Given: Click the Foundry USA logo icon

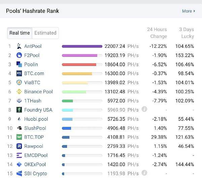Looking at the screenshot, I should [x=19, y=110].
